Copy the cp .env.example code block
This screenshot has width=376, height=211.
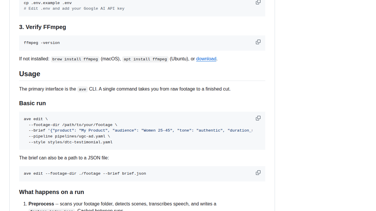pyautogui.click(x=258, y=2)
